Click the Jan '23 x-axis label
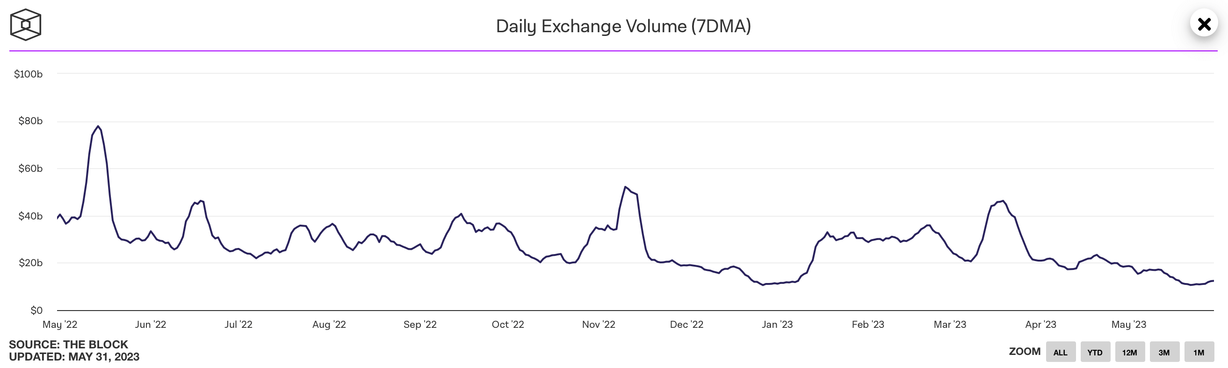Screen dimensions: 1228x368 pyautogui.click(x=777, y=325)
